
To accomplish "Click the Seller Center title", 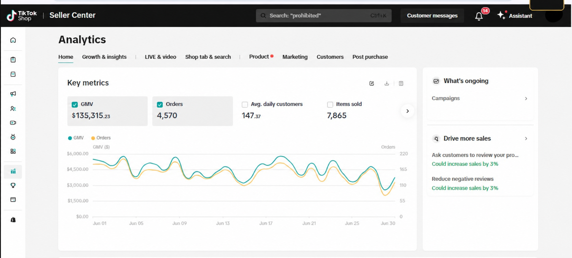I will pos(72,15).
